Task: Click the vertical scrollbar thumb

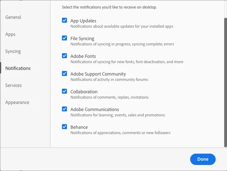Action: 226,82
